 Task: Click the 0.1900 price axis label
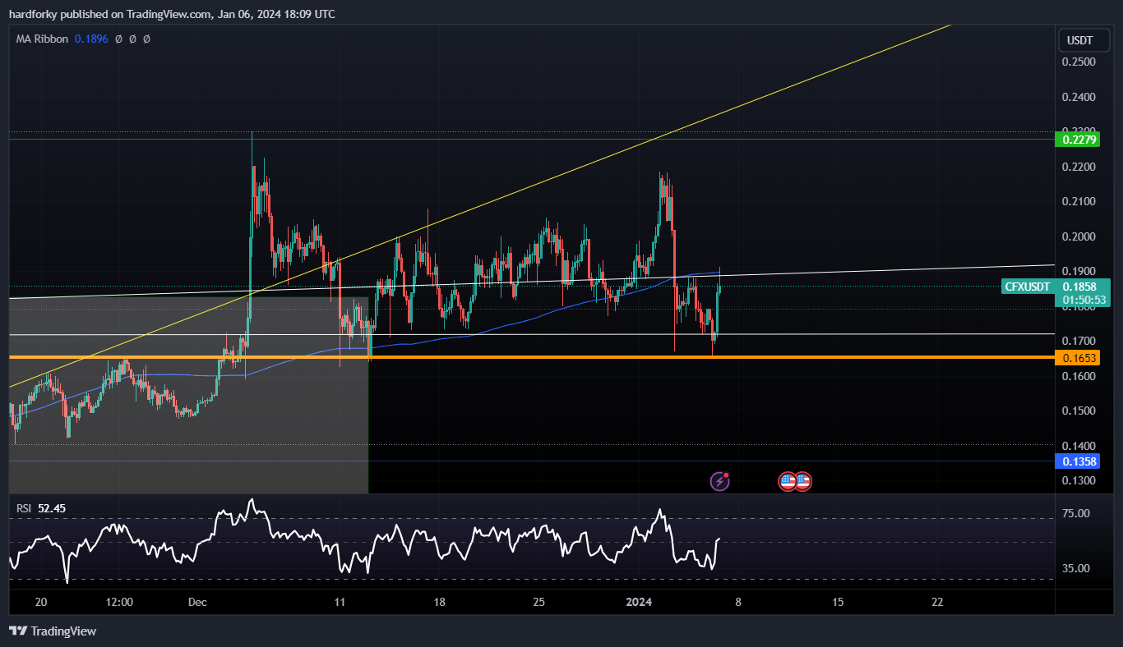coord(1079,271)
